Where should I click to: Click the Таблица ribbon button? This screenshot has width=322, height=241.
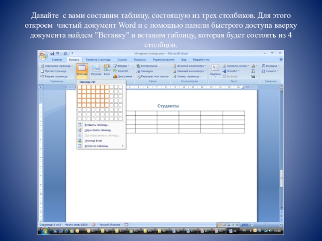pos(82,71)
